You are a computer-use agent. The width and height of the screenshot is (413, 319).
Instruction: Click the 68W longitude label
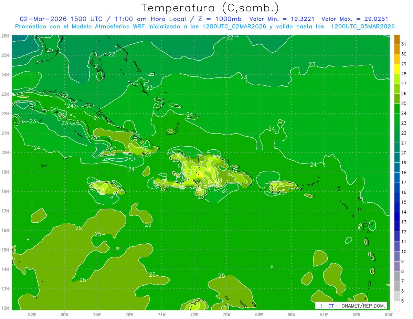pyautogui.click(x=259, y=314)
